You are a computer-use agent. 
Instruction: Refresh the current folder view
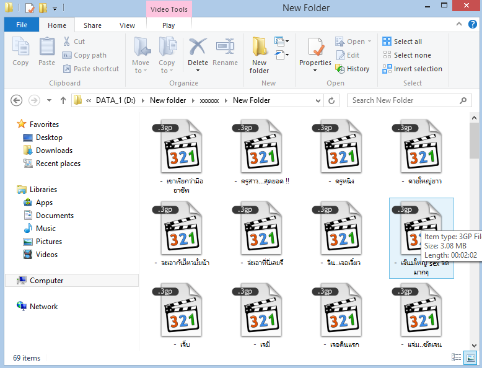pos(333,100)
